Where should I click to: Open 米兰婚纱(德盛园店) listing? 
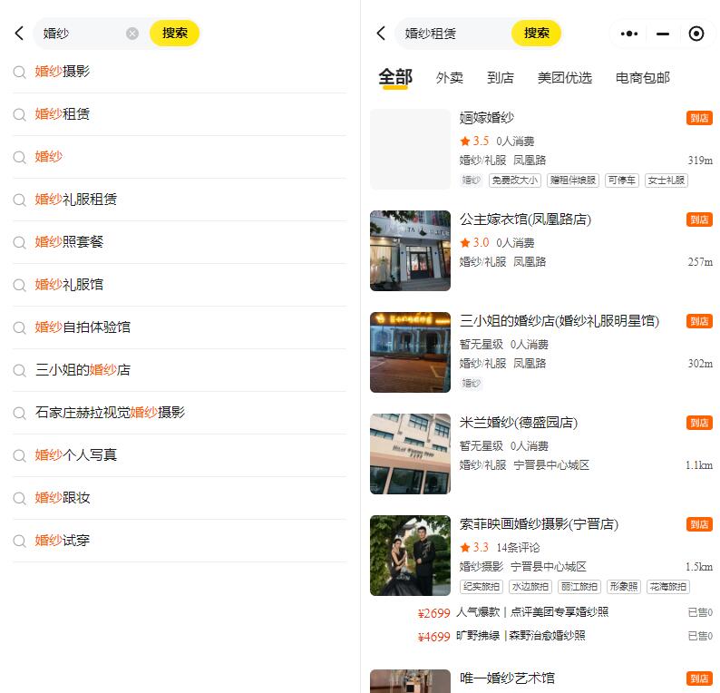pos(541,454)
